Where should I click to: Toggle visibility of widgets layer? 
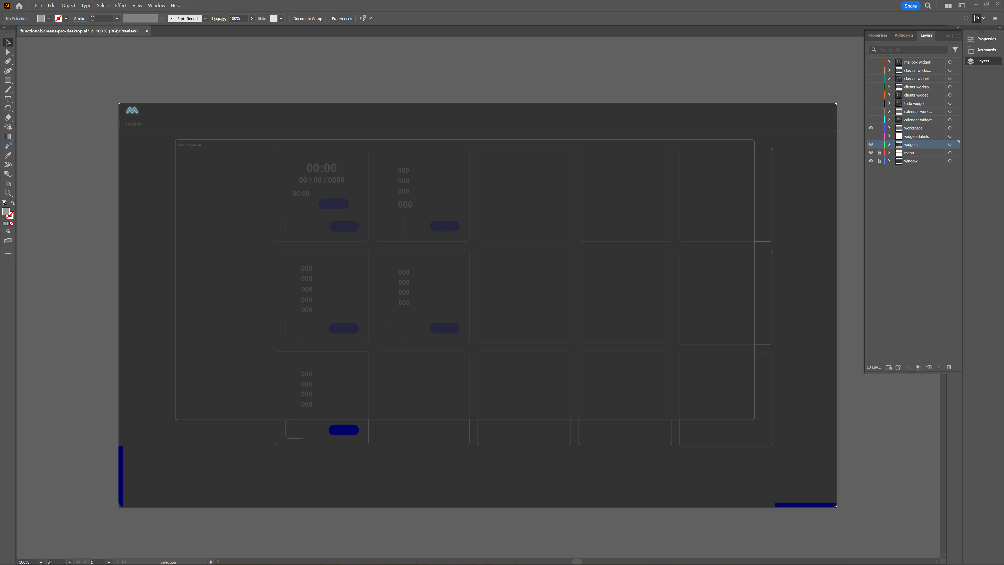[871, 144]
